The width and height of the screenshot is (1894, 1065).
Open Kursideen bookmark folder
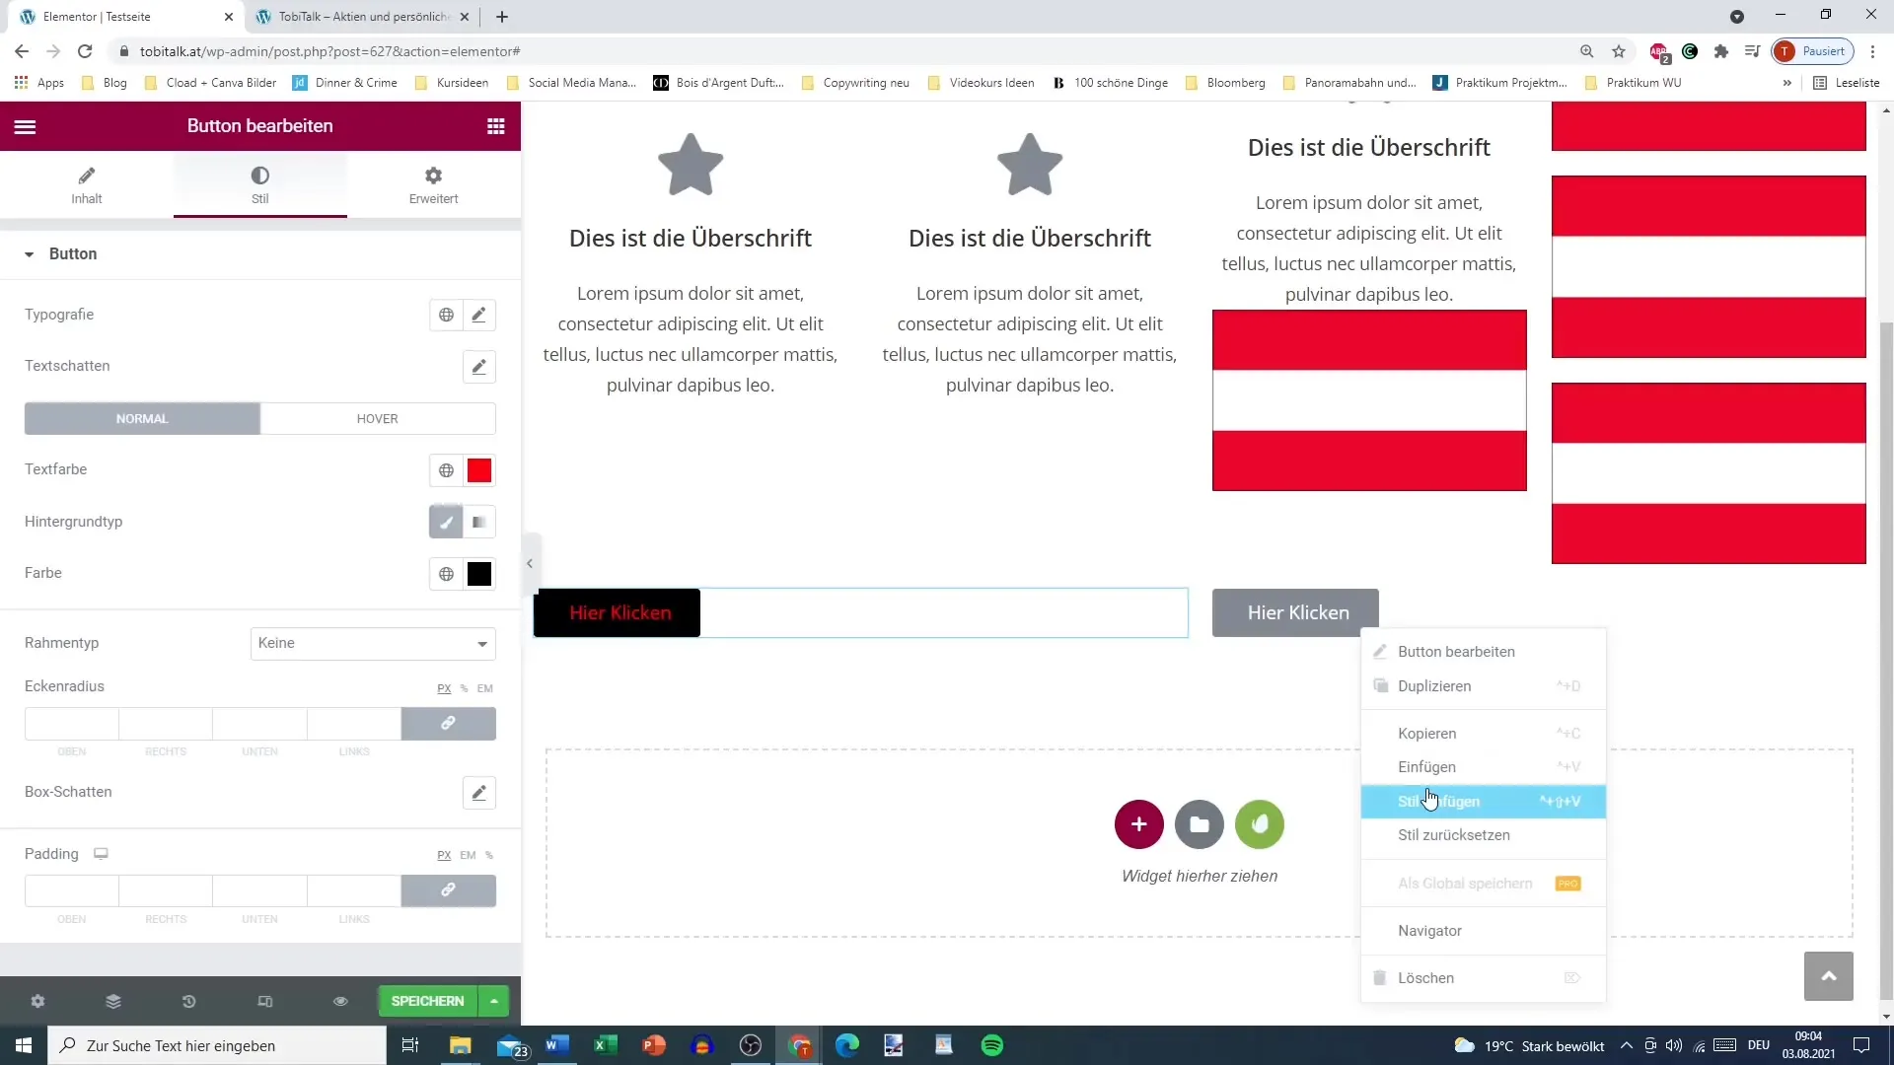click(452, 83)
